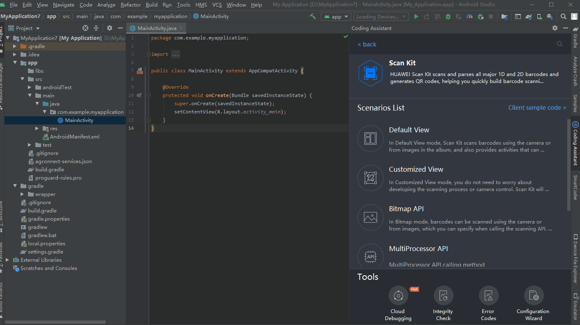This screenshot has width=580, height=325.
Task: Unfold the collapsed import block
Action: pos(149,54)
